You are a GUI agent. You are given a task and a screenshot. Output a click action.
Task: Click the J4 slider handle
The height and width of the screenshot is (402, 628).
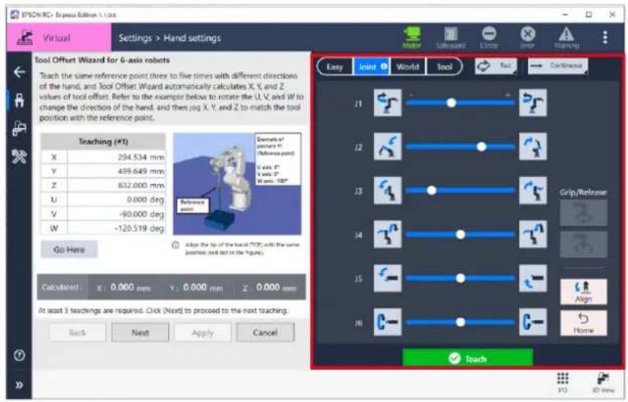[x=461, y=234]
